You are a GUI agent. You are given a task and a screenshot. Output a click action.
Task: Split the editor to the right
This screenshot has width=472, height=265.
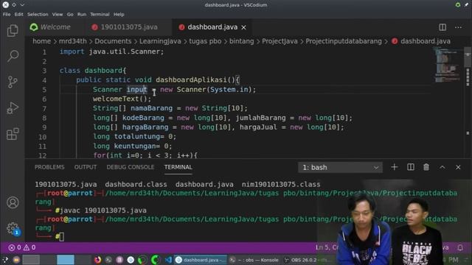(442, 27)
